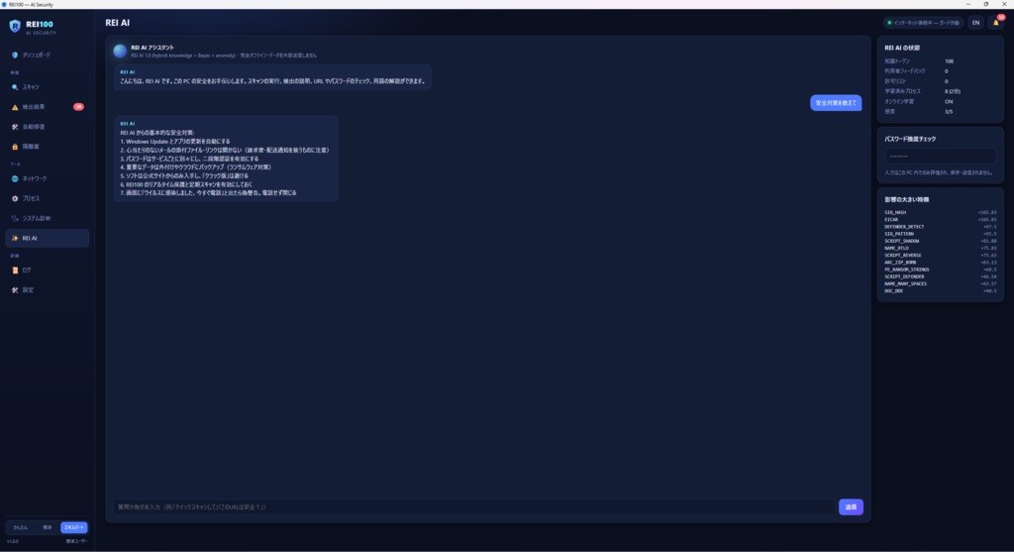The height and width of the screenshot is (552, 1014).
Task: Click the PE_RANSOM_STRINGS feature row
Action: [x=941, y=270]
